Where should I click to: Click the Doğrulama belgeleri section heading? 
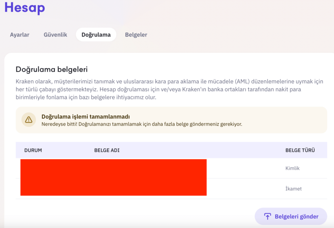pos(51,69)
